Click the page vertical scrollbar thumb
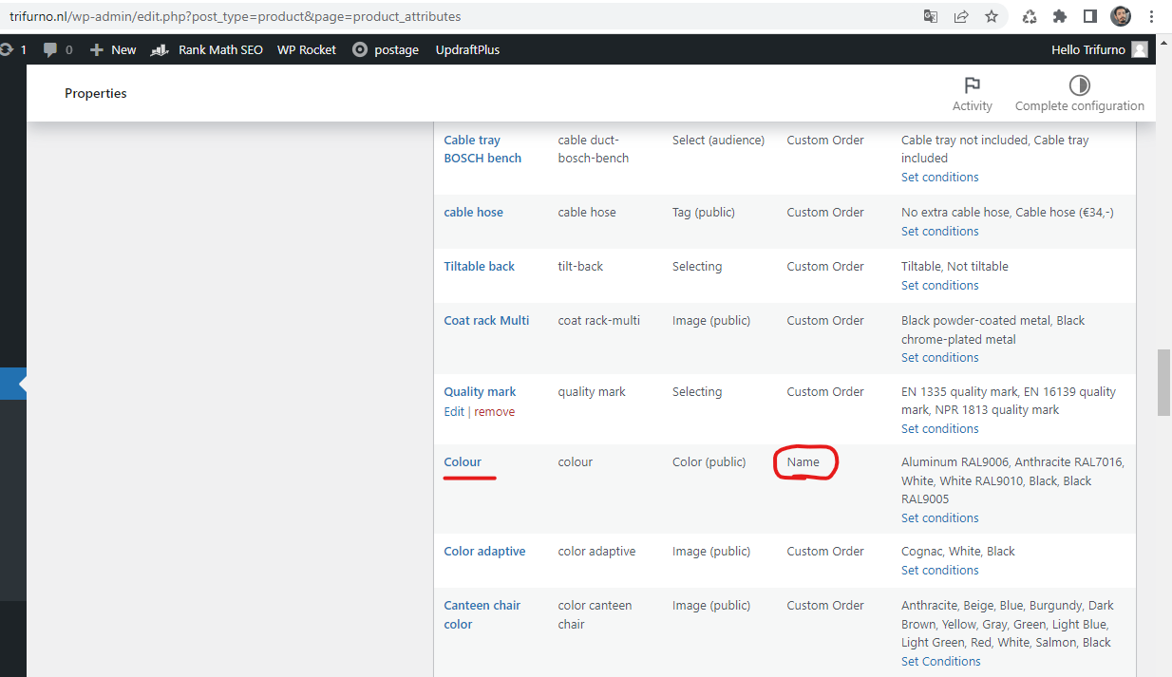 (1163, 383)
